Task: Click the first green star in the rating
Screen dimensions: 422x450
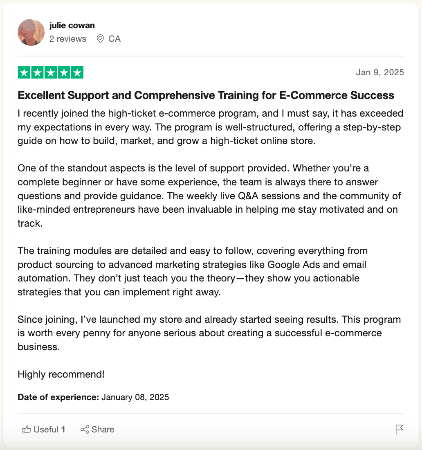Action: coord(25,73)
